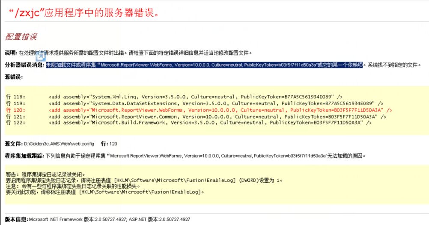Click the 要关闭此功能 registry removal line
The height and width of the screenshot is (225, 429).
[105, 192]
